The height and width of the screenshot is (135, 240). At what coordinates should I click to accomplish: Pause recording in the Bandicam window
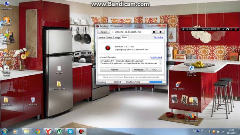tap(154, 32)
